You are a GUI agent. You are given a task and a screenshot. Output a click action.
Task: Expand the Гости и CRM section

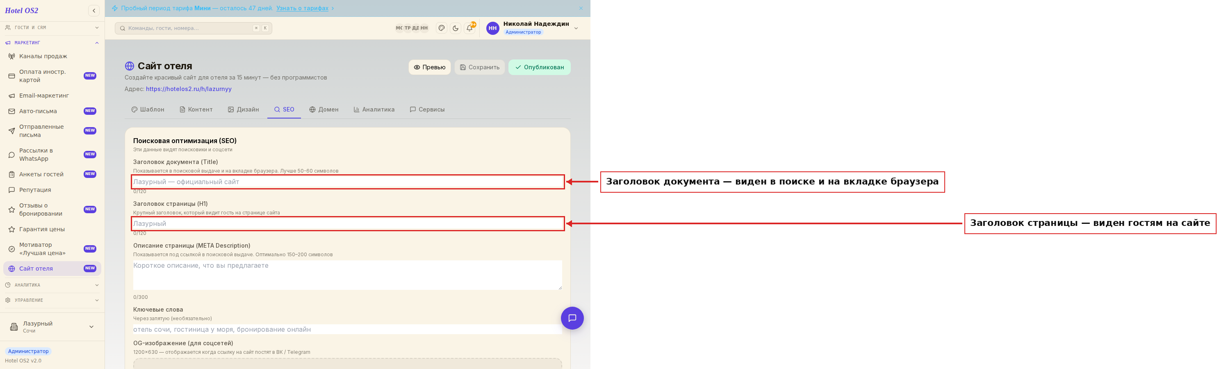[x=52, y=27]
